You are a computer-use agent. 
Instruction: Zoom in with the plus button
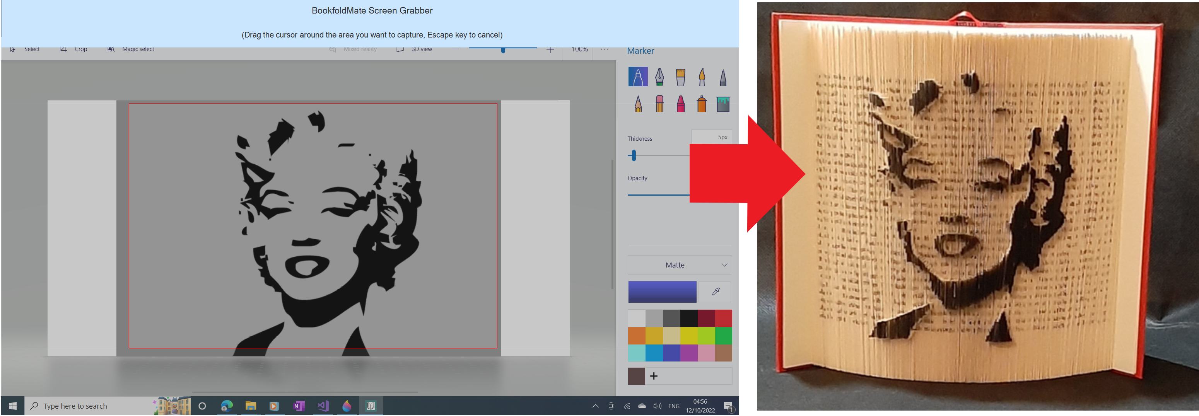coord(550,49)
